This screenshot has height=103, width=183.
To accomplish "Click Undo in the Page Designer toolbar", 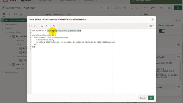I will [x=132, y=8].
